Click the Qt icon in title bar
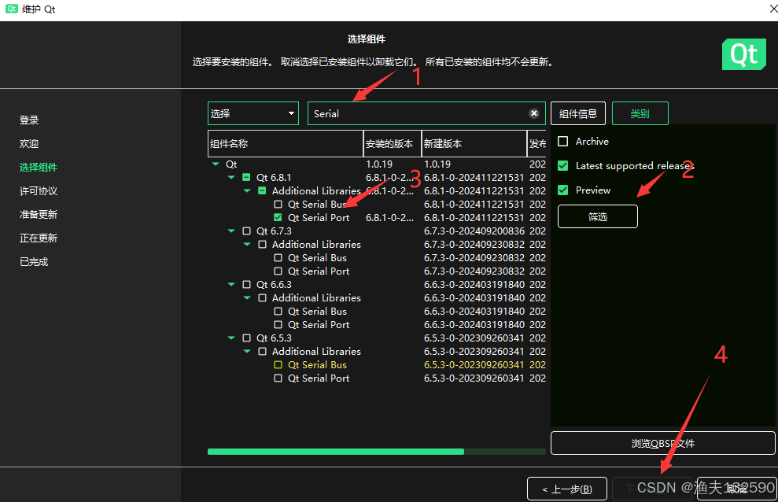 [12, 9]
